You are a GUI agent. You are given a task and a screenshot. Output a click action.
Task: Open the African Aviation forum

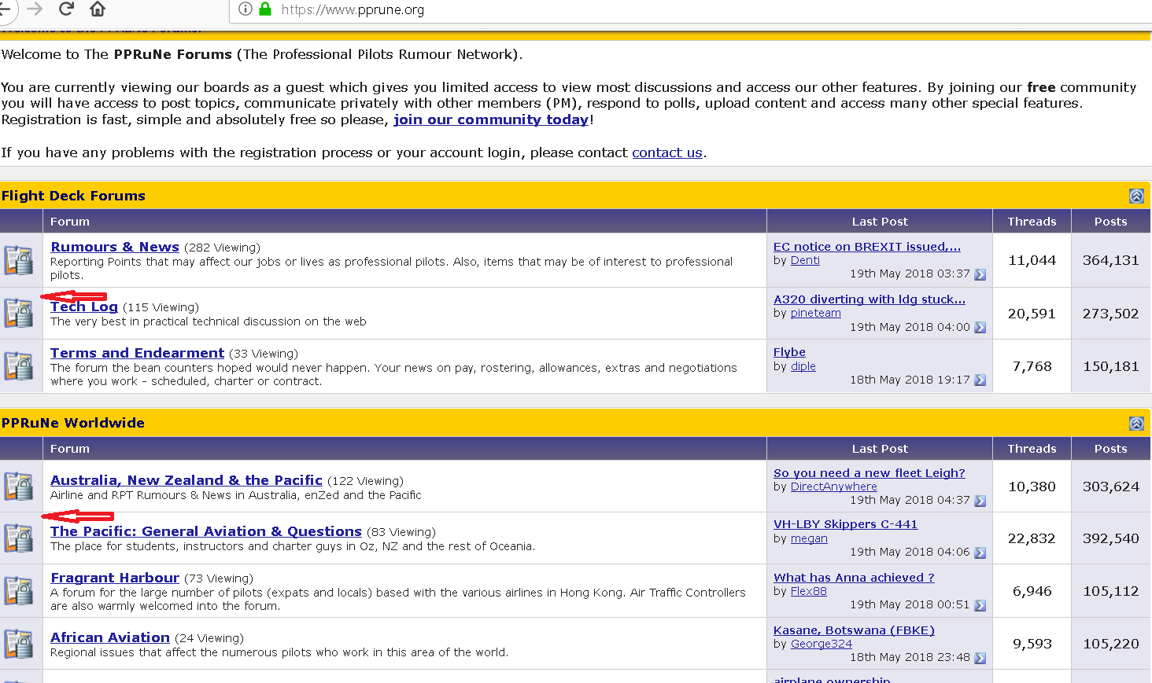(109, 637)
